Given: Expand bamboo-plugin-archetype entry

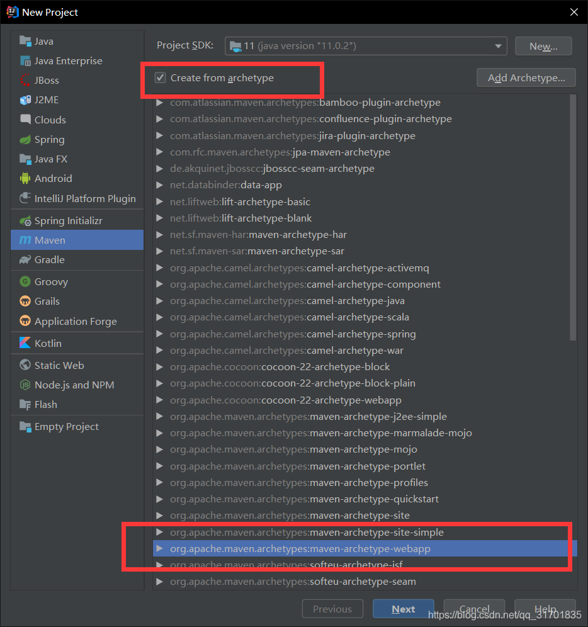Looking at the screenshot, I should coord(160,103).
